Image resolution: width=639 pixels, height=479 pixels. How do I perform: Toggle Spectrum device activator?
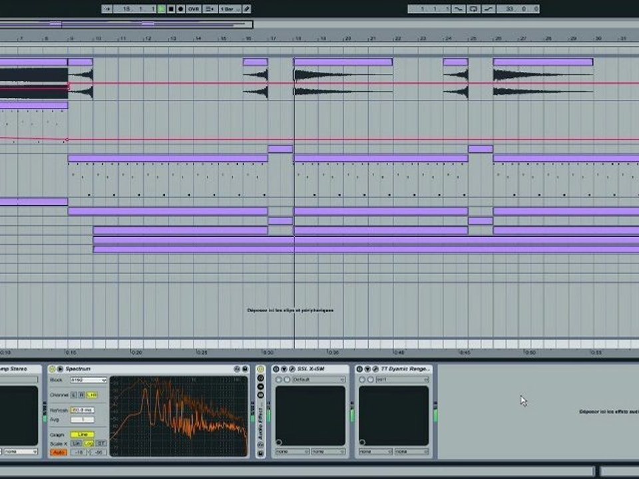(x=52, y=369)
